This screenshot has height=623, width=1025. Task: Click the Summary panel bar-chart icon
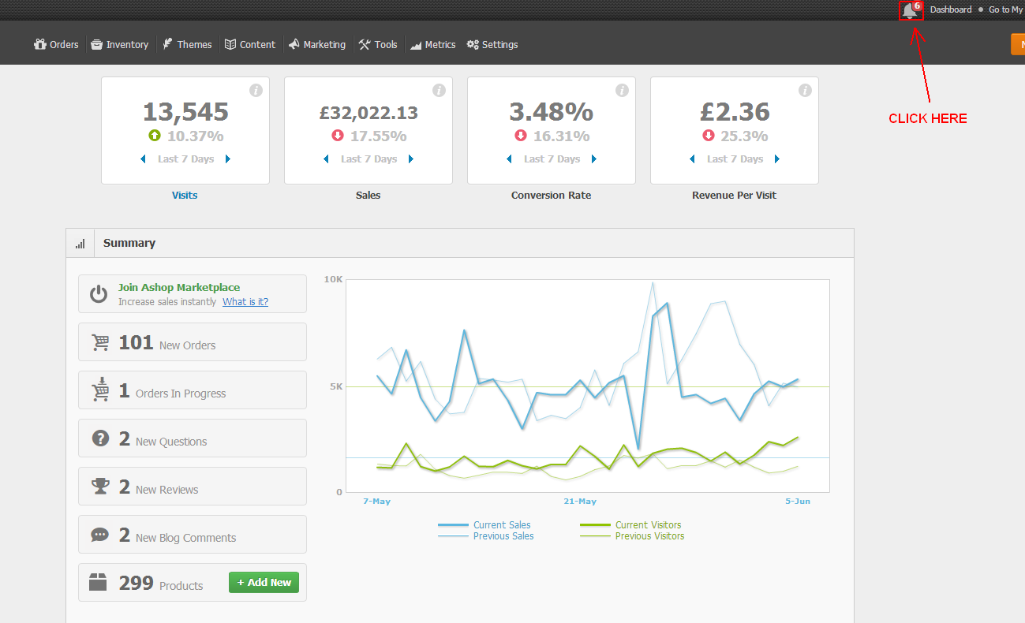pos(80,243)
